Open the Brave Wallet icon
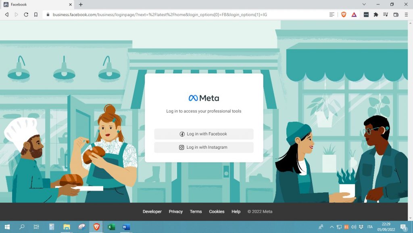The width and height of the screenshot is (413, 233). tap(396, 15)
